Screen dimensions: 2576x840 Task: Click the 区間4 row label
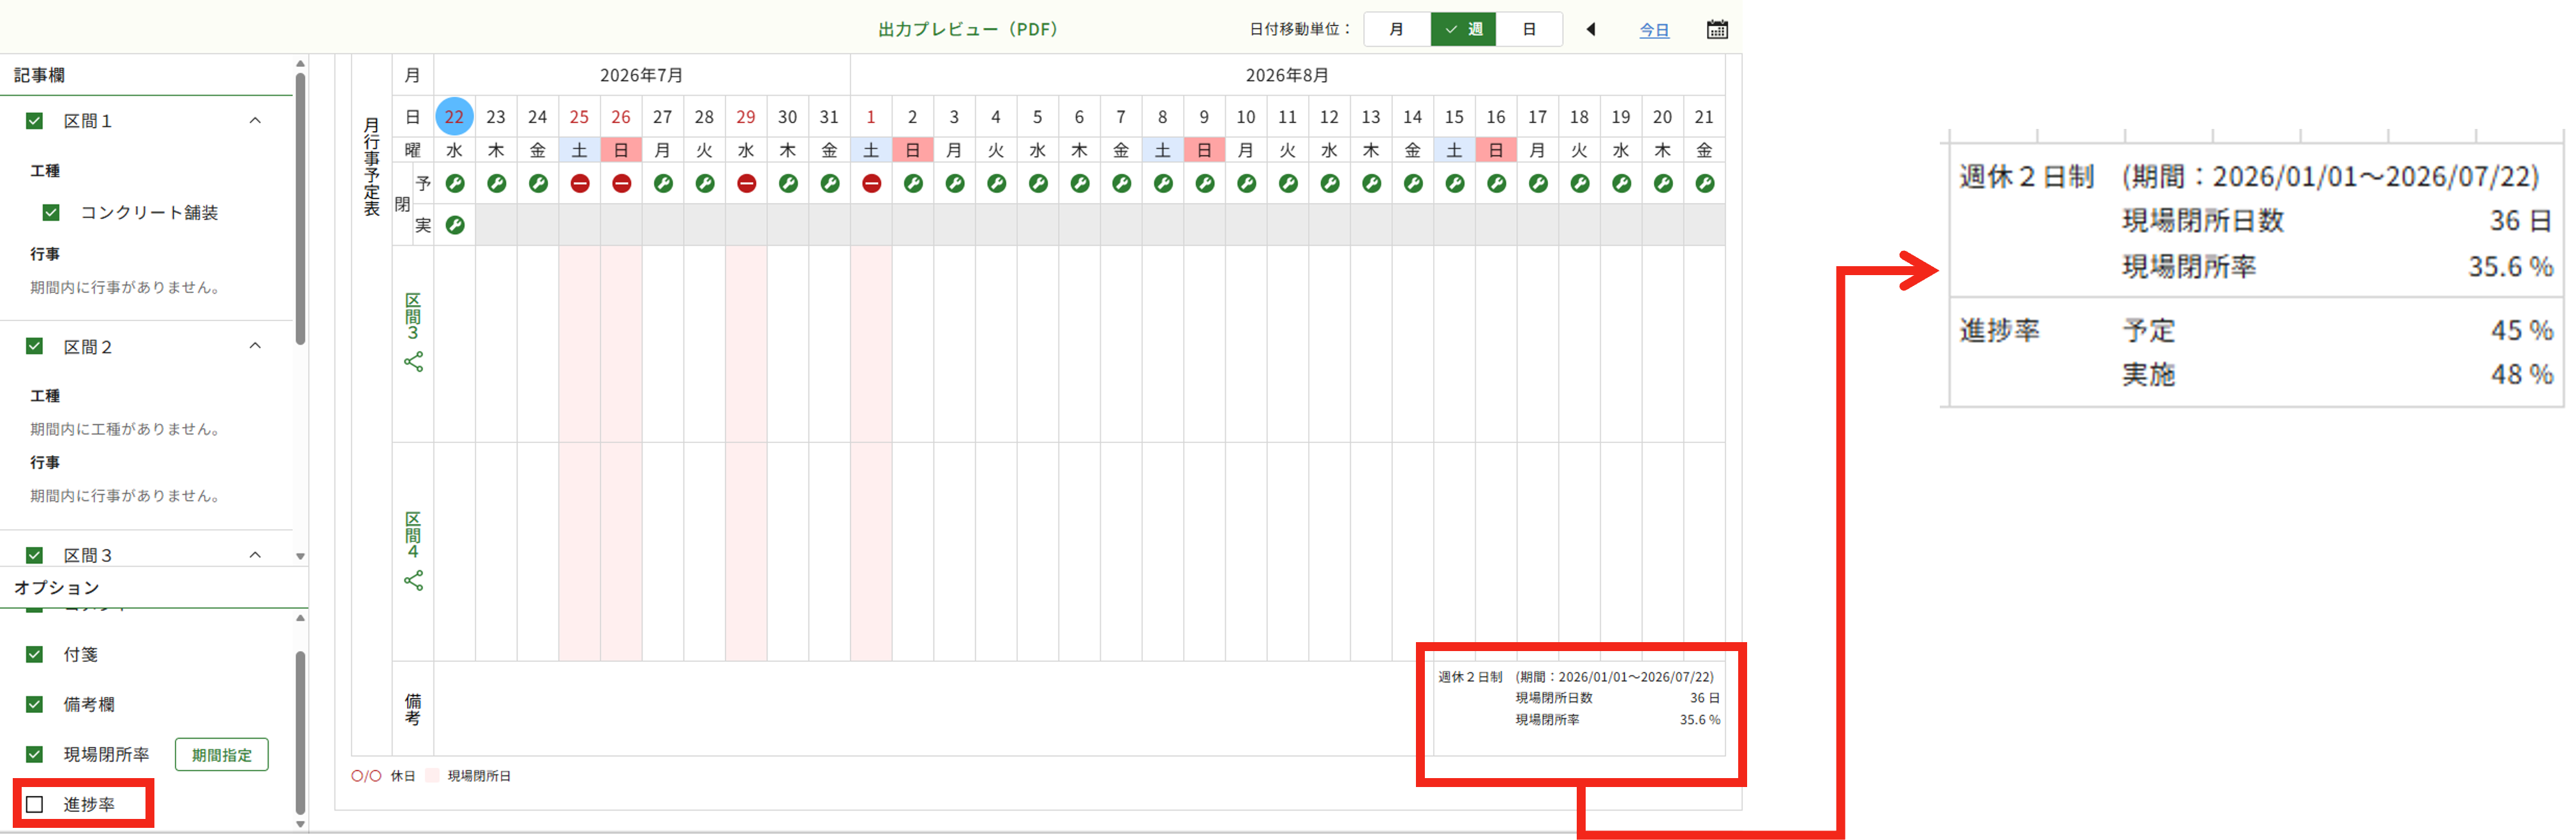(413, 535)
